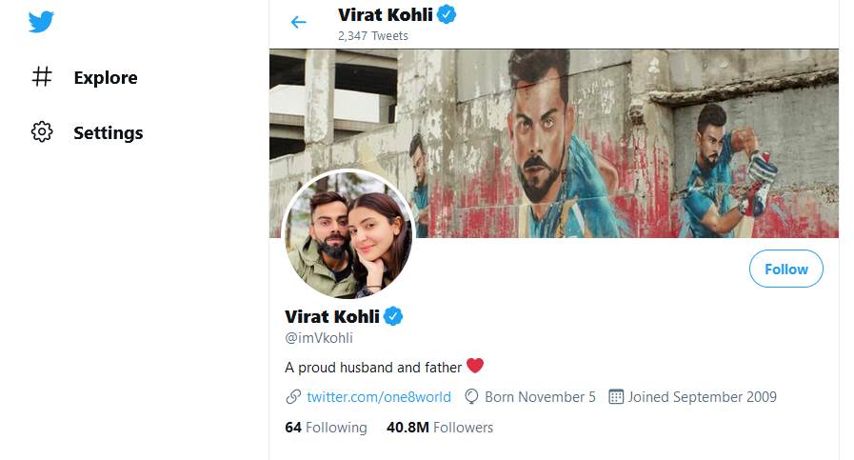Click the Explore hashtag icon
The width and height of the screenshot is (854, 460).
(x=42, y=77)
